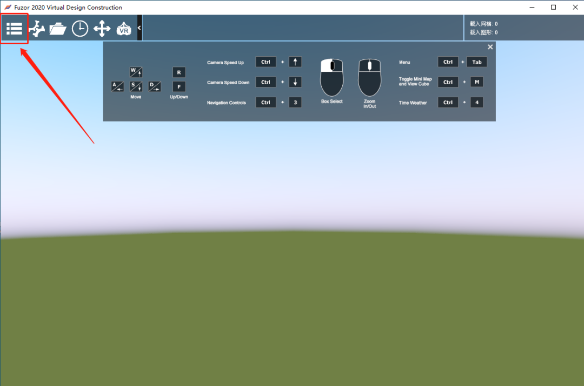Click the 载入图形: 0 status text
The height and width of the screenshot is (386, 584).
[484, 32]
